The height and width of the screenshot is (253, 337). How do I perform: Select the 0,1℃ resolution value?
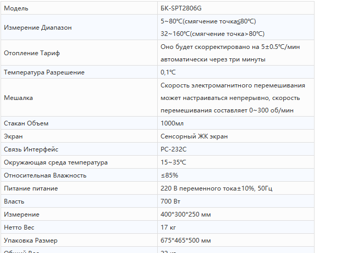[x=168, y=72]
